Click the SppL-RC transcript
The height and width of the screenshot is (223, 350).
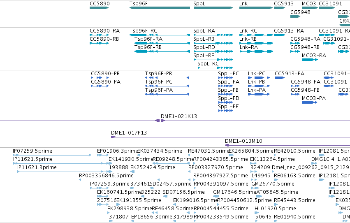point(215,68)
